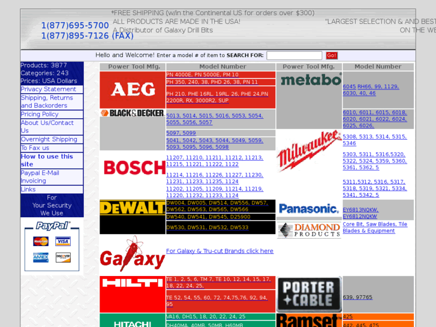This screenshot has width=436, height=327.
Task: Open Hitachi VA16, DH15 models
Action: (206, 317)
